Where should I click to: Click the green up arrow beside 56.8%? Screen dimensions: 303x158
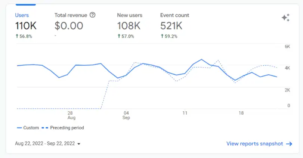click(17, 36)
